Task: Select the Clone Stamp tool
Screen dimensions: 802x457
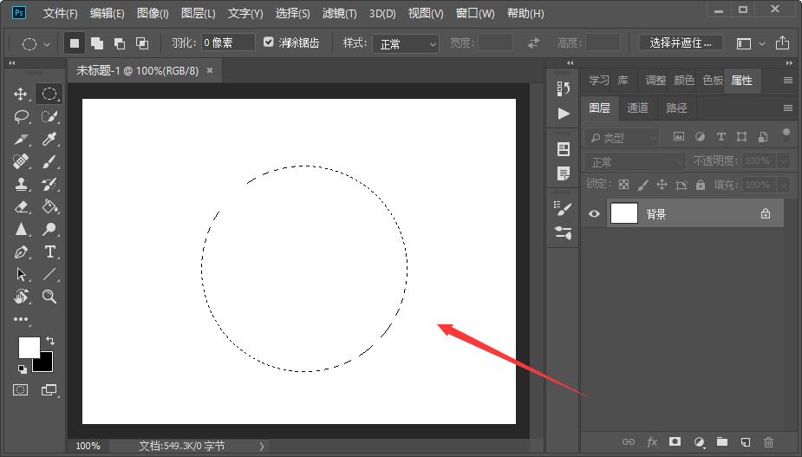Action: click(x=21, y=184)
